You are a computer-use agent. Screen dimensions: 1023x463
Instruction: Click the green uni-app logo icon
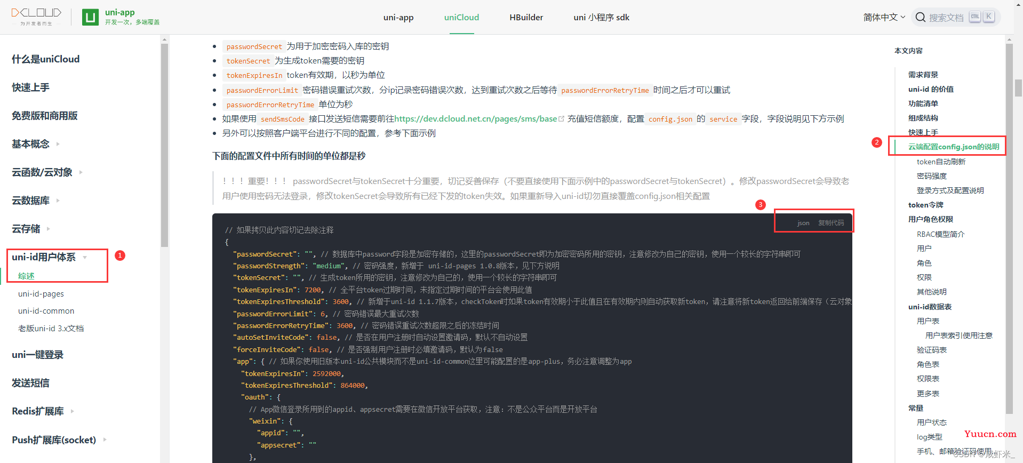[x=91, y=18]
